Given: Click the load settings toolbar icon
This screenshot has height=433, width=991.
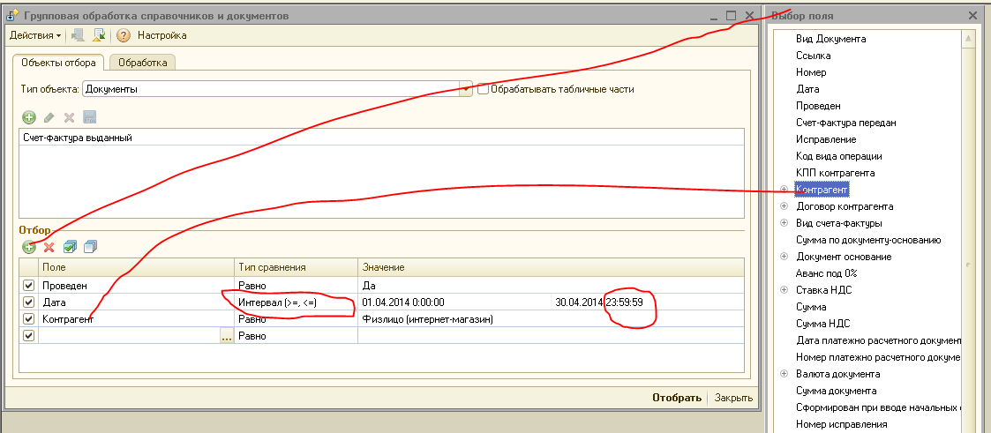Looking at the screenshot, I should coord(79,36).
